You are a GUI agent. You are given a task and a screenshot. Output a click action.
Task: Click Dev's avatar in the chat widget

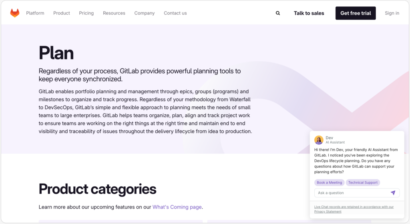(x=319, y=140)
